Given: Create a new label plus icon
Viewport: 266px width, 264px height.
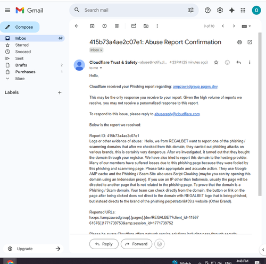Looking at the screenshot, I should point(60,92).
